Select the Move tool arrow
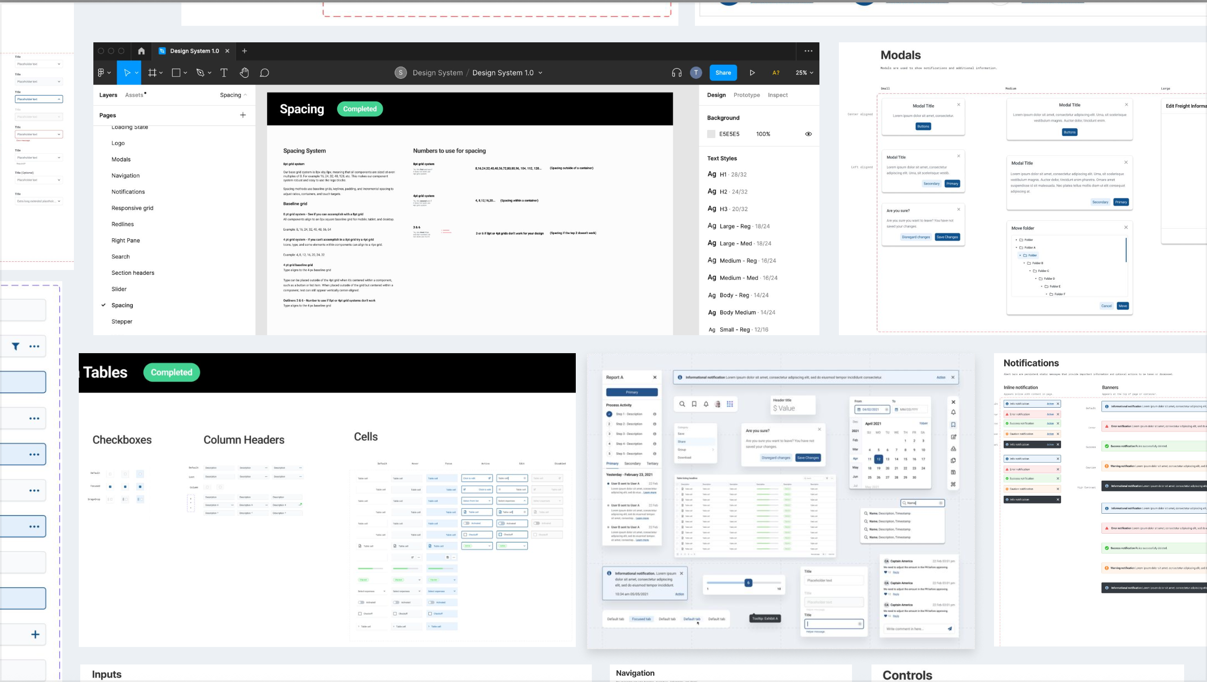This screenshot has height=682, width=1207. pos(127,73)
